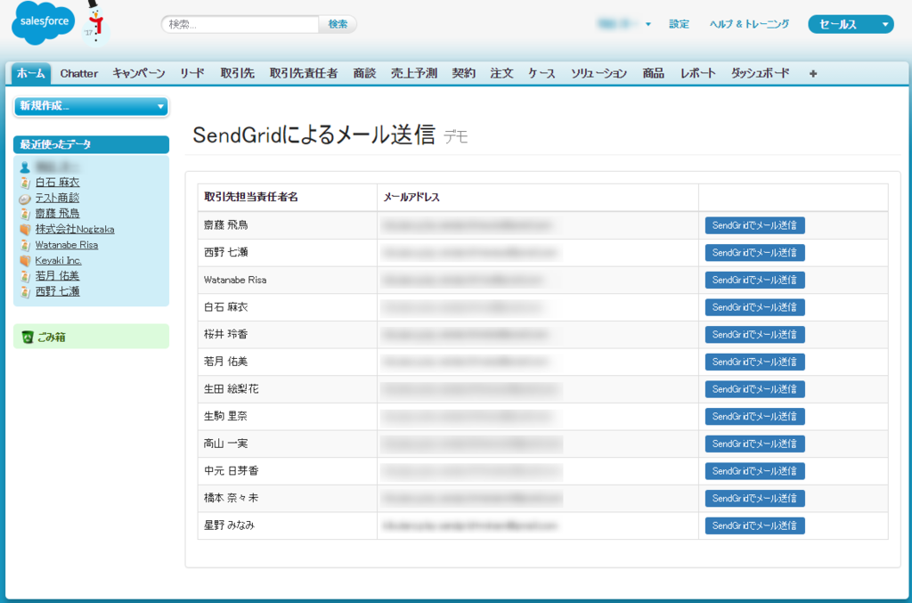Open Keyaki Inc. recent item link
The height and width of the screenshot is (603, 912).
(x=58, y=260)
